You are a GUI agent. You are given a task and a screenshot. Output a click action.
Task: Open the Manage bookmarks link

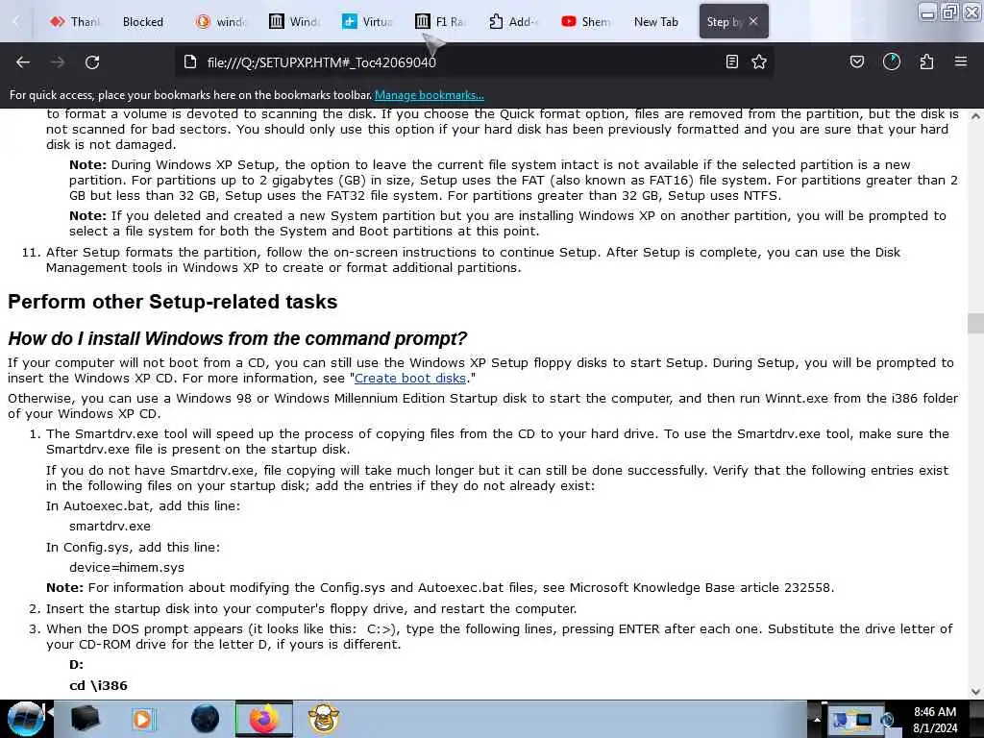pos(430,95)
